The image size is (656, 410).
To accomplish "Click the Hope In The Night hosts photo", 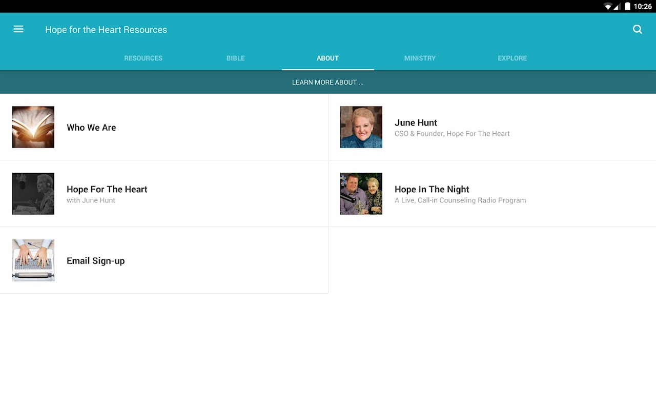I will tap(361, 194).
